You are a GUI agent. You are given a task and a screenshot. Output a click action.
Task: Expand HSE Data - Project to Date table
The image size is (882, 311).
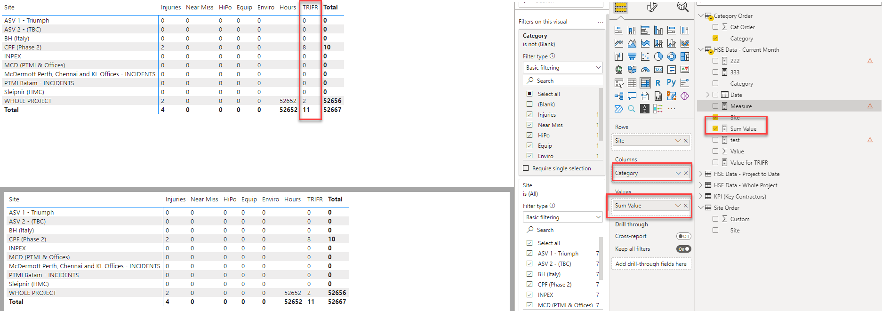[x=701, y=174]
